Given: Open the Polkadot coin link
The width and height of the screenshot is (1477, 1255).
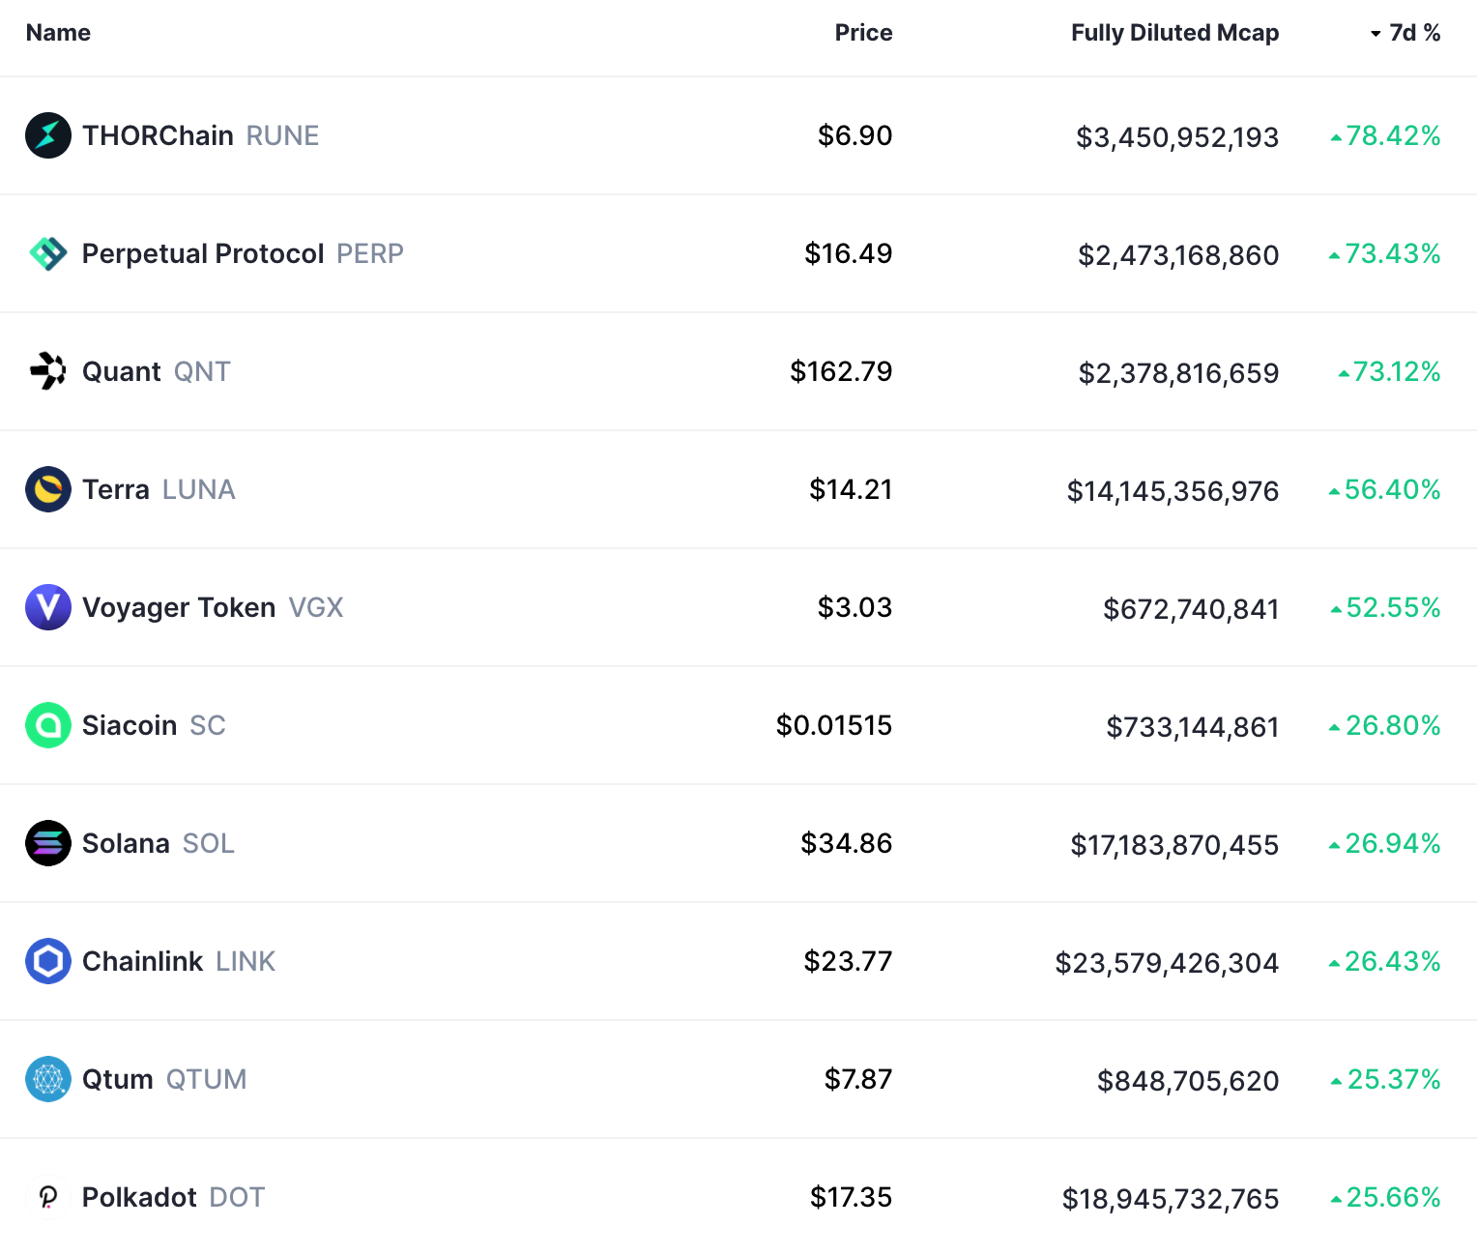Looking at the screenshot, I should [139, 1197].
